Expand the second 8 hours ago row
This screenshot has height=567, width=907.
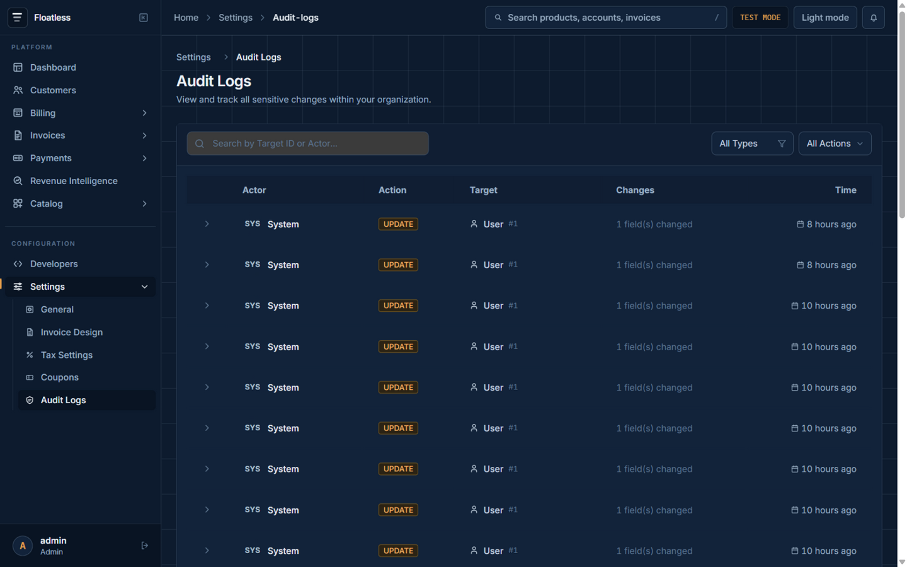[x=207, y=265]
